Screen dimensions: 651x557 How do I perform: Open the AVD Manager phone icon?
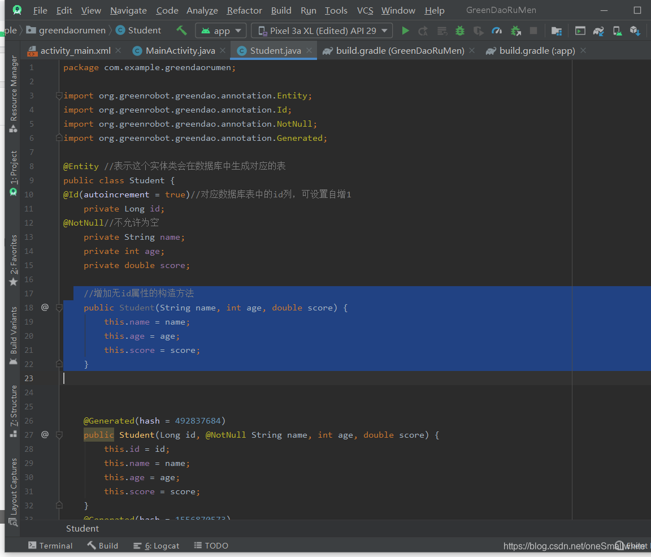[x=617, y=31]
